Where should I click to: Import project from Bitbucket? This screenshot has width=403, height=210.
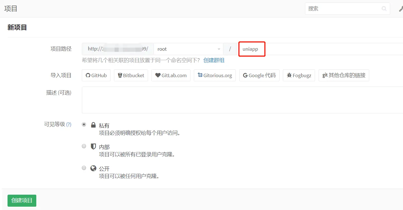click(131, 75)
